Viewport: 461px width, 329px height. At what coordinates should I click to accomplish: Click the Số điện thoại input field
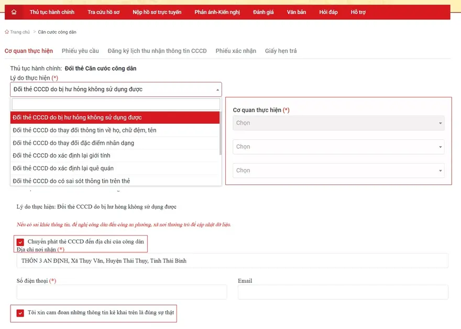click(122, 292)
